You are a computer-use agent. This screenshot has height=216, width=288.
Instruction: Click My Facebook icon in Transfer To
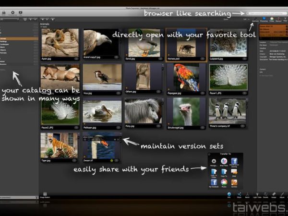click(x=214, y=182)
